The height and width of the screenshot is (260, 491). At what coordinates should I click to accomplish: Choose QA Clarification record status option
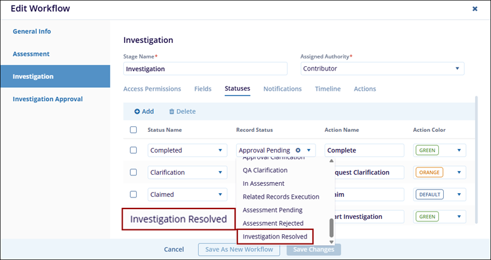coord(265,170)
